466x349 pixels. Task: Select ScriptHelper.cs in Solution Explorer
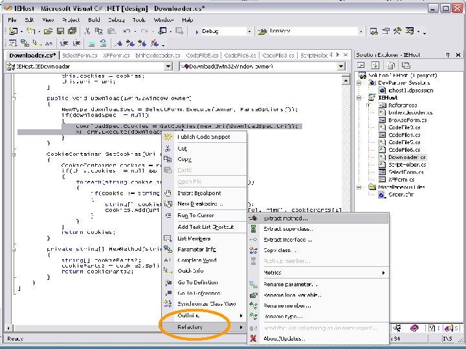[x=407, y=165]
